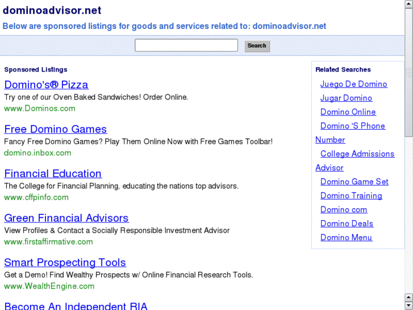413x310 pixels.
Task: Open the Become An Independent RIA link
Action: tap(76, 306)
